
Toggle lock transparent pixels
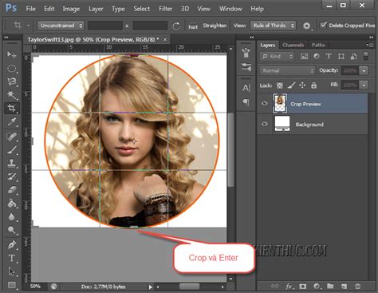(280, 85)
